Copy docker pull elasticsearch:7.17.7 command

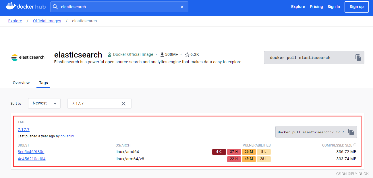(x=351, y=132)
